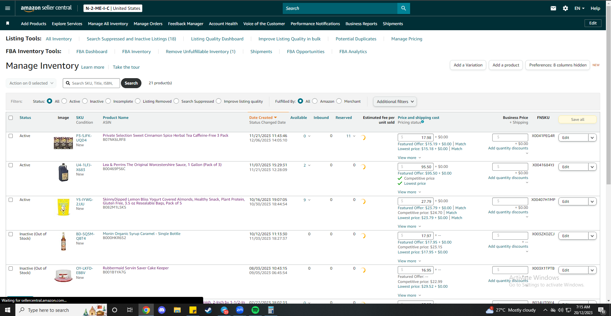
Task: Open File Explorer from the taskbar
Action: click(x=177, y=310)
